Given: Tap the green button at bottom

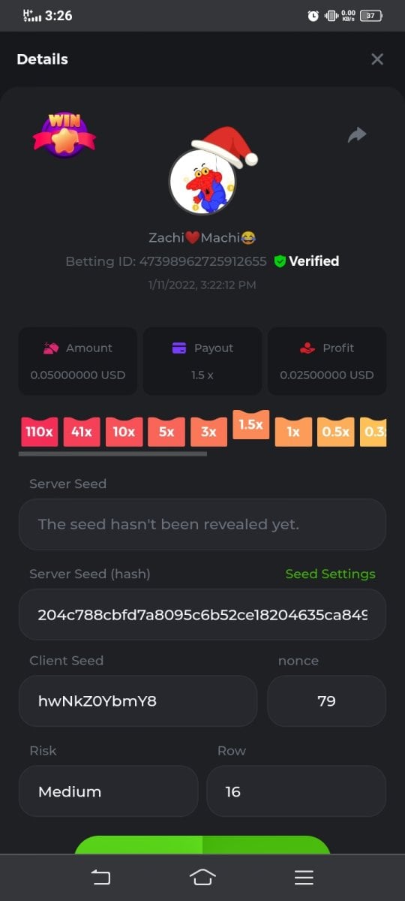Looking at the screenshot, I should (202, 845).
